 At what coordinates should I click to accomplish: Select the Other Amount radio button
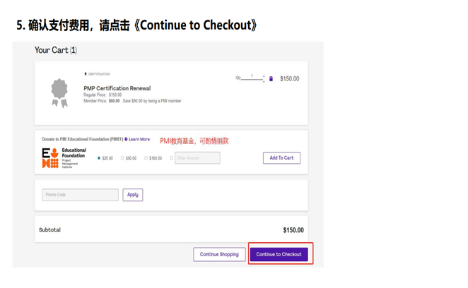(x=171, y=158)
